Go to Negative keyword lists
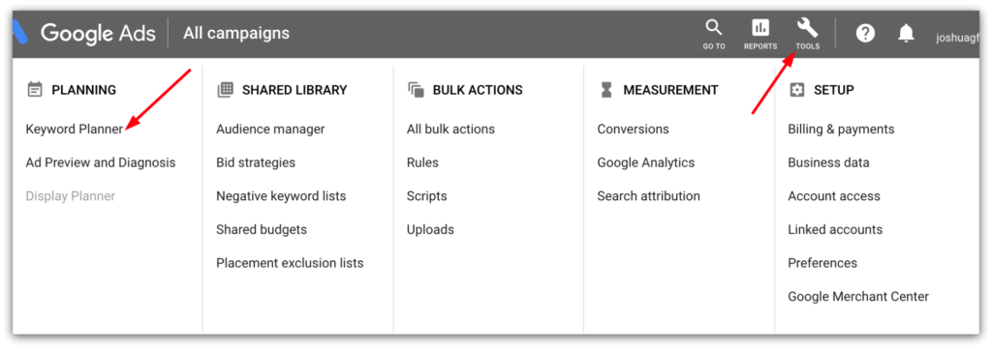 pos(281,196)
